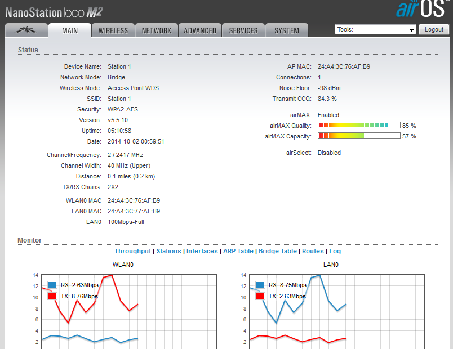
Task: Open the NETWORK tab
Action: point(157,30)
